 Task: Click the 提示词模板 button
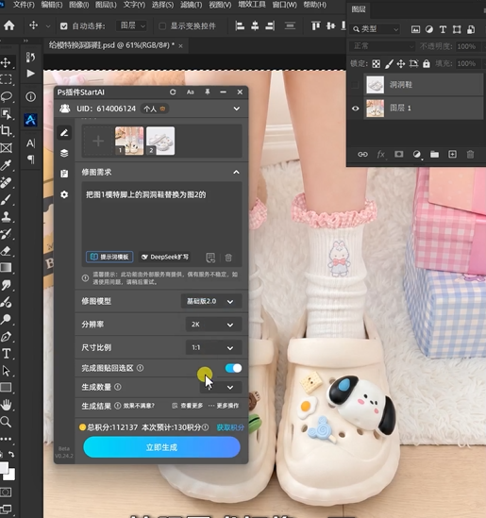coord(109,257)
